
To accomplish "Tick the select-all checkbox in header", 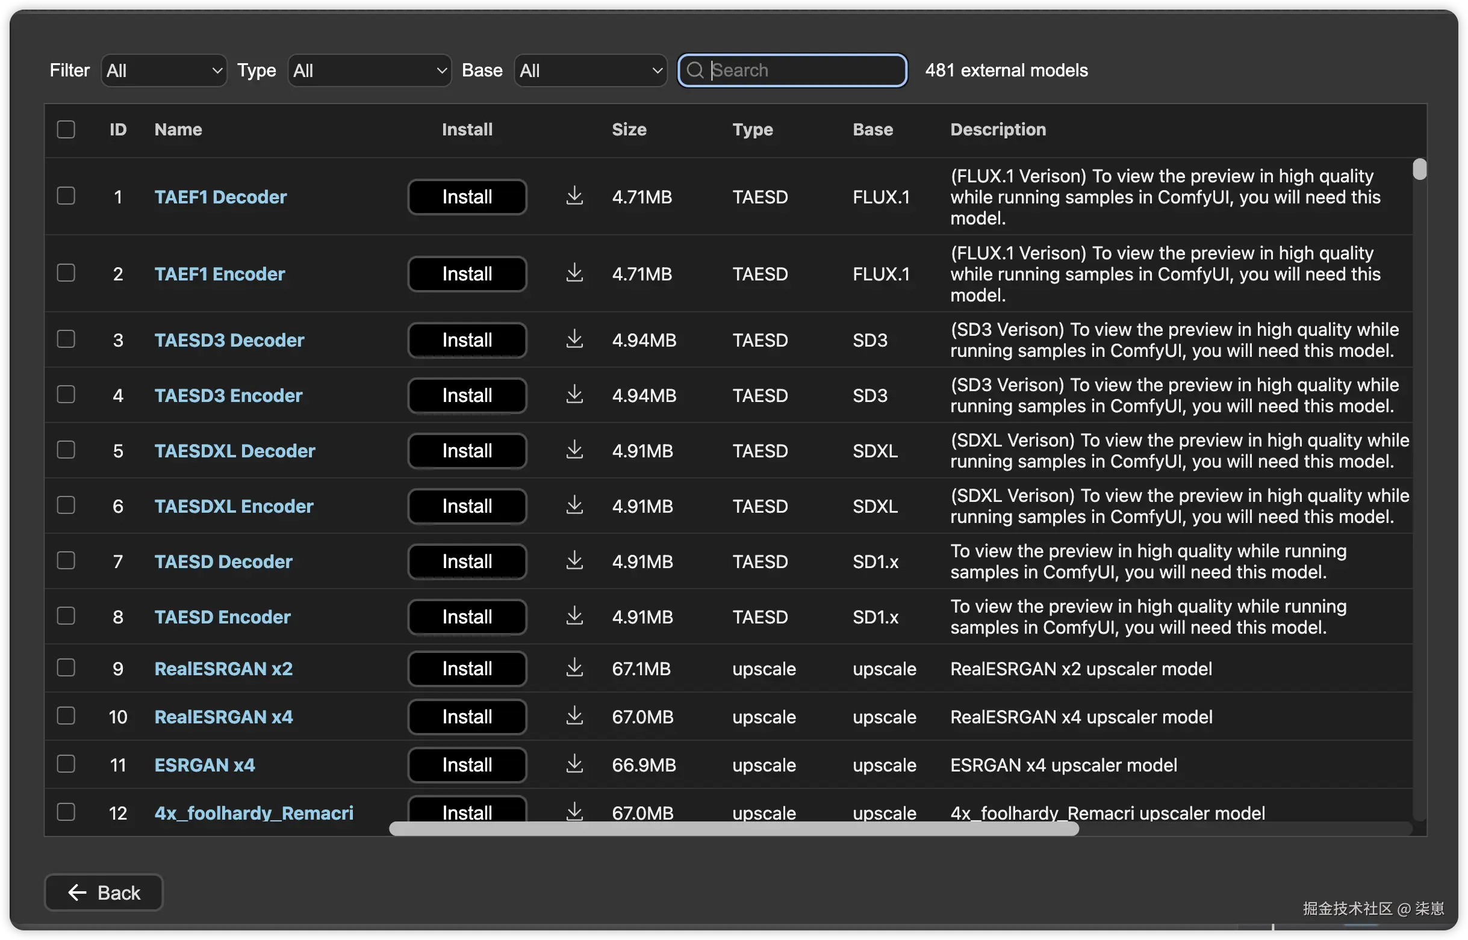I will coord(66,129).
